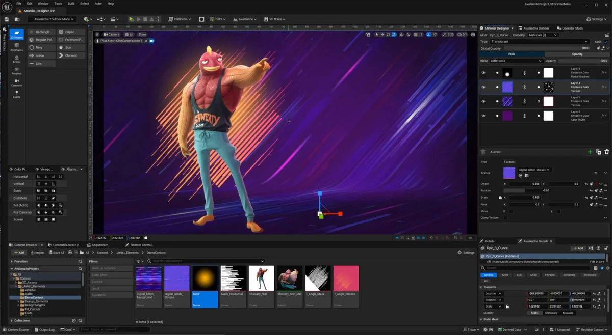Hide Layer 1 with its eye icon
The height and width of the screenshot is (335, 612).
[x=483, y=101]
